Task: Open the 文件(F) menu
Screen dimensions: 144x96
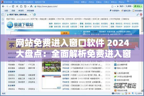Action: 76,2
